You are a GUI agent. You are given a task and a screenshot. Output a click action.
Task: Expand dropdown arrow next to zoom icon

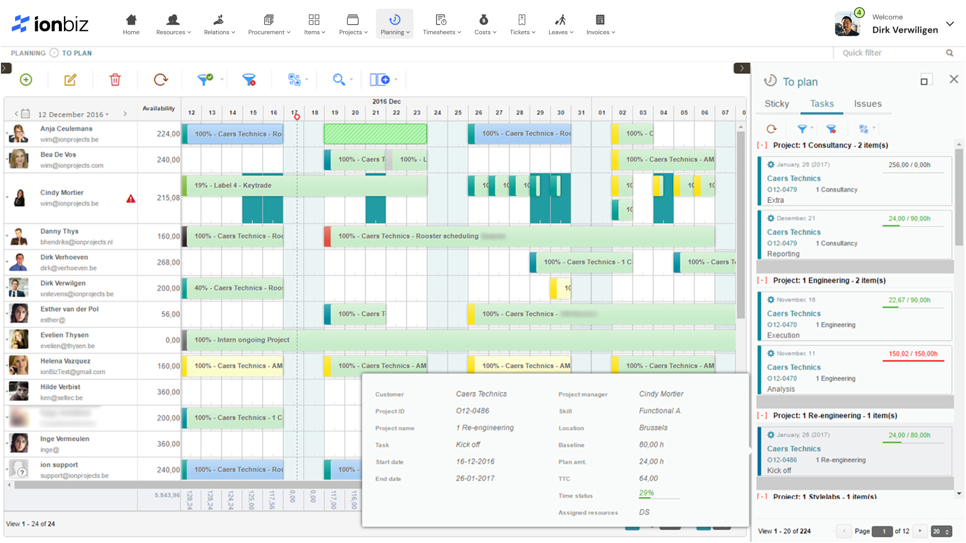[351, 79]
